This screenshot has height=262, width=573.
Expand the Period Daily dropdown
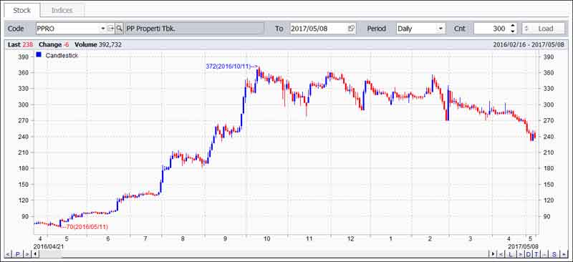point(440,28)
